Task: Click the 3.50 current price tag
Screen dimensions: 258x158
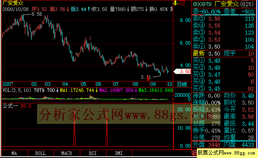Action: [x=182, y=71]
